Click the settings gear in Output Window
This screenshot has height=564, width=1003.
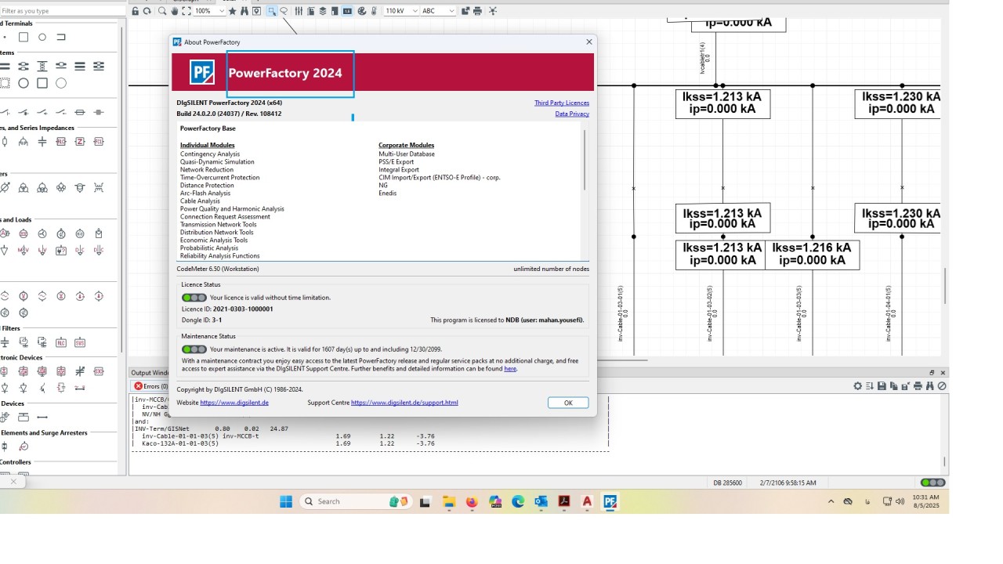pyautogui.click(x=857, y=386)
